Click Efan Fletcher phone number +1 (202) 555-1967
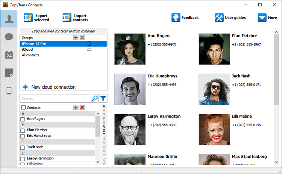Viewport: 282px width, 174px height. tap(246, 44)
